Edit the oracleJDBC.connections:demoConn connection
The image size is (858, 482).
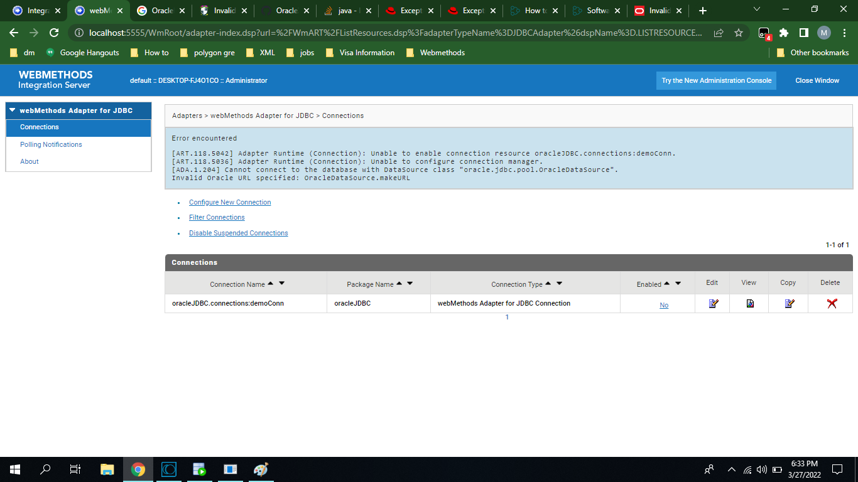(713, 304)
